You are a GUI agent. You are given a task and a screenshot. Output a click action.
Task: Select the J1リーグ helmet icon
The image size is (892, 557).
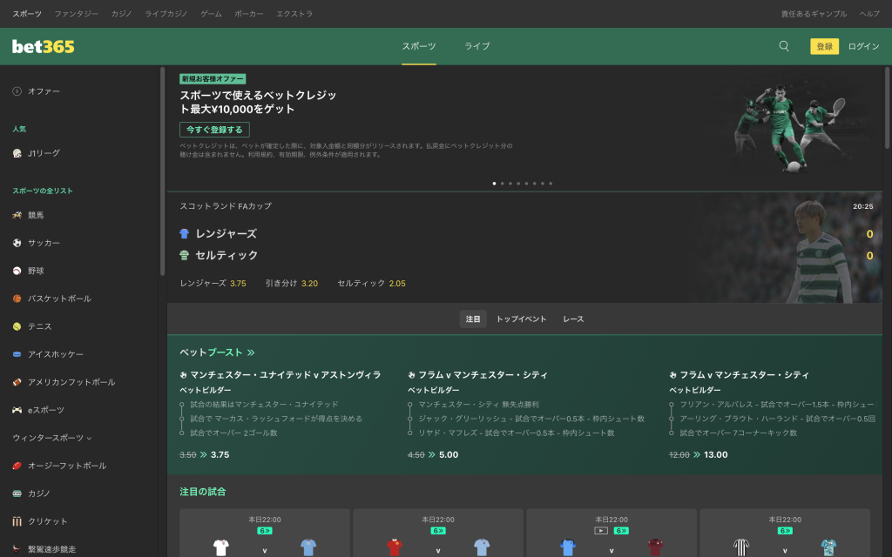[17, 153]
